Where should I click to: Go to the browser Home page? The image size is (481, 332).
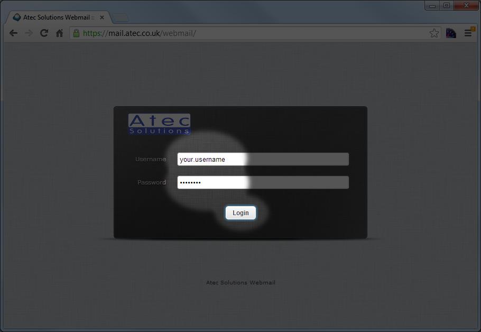[59, 33]
